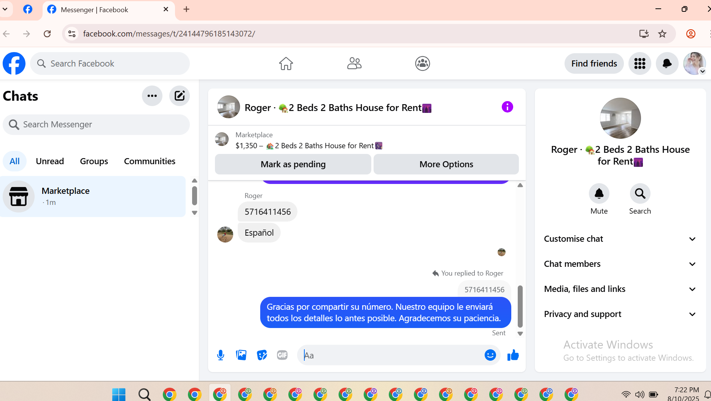The image size is (711, 401).
Task: Choose a GIF icon
Action: click(x=282, y=355)
